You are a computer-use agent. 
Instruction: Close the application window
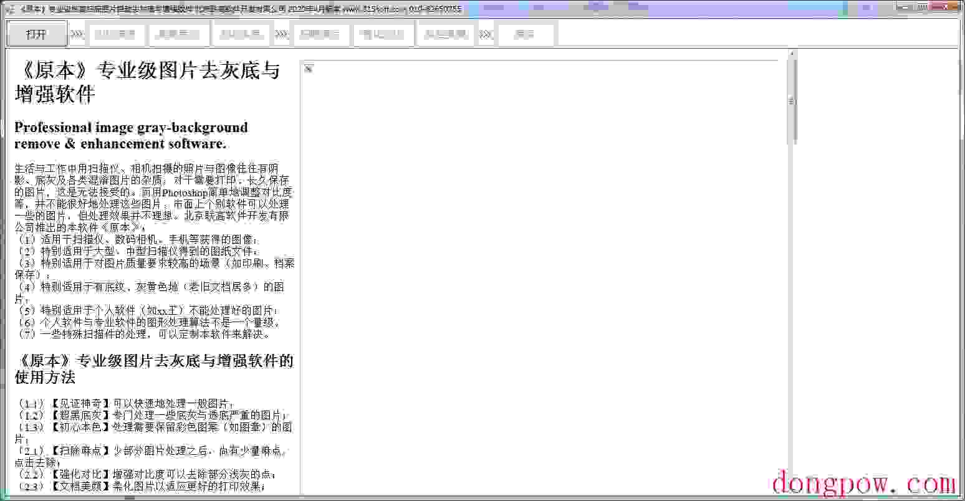pyautogui.click(x=946, y=6)
